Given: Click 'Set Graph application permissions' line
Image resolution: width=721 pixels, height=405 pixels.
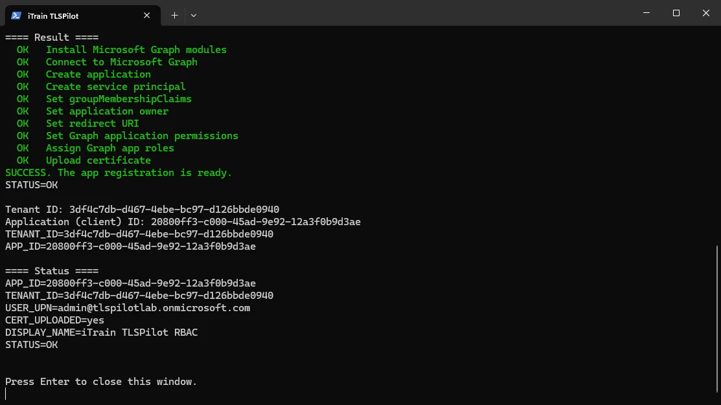Looking at the screenshot, I should tap(142, 136).
